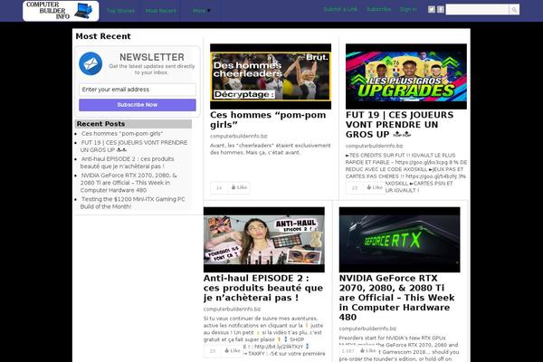Image resolution: width=543 pixels, height=362 pixels.
Task: Open recent post Testing the $1200 Mini-ITX
Action: click(x=133, y=203)
